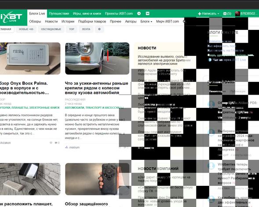Open Onyx Boox Palma review thumbnail
259x207 pixels.
30,59
